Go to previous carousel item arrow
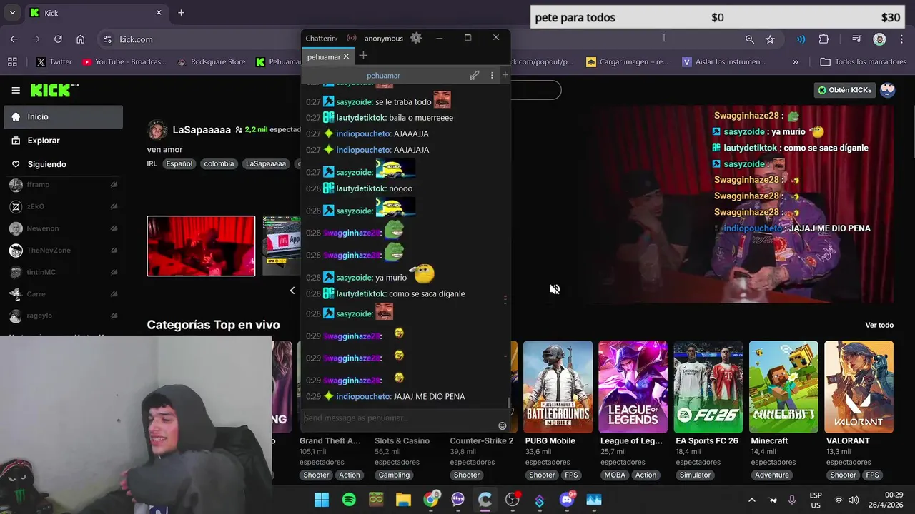 point(292,290)
